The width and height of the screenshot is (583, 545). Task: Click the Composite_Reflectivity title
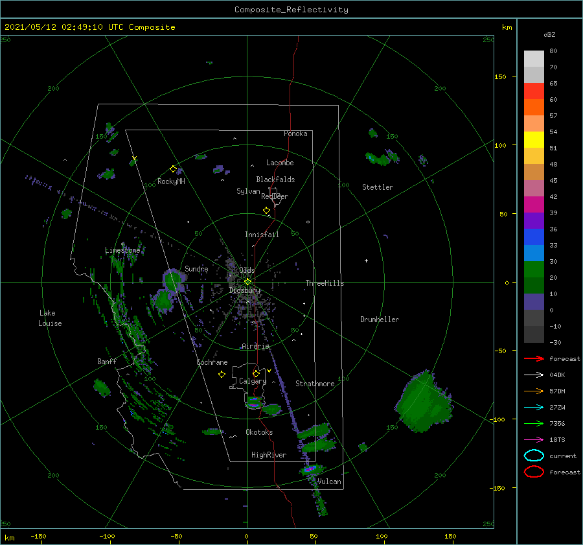[291, 10]
